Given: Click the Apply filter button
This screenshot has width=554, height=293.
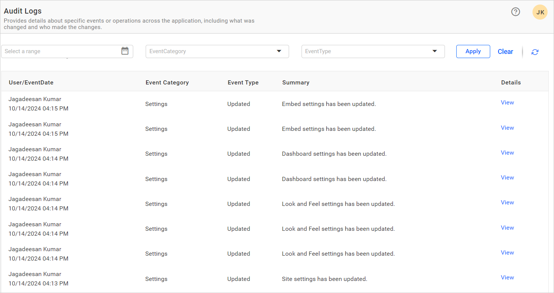Looking at the screenshot, I should click(473, 51).
